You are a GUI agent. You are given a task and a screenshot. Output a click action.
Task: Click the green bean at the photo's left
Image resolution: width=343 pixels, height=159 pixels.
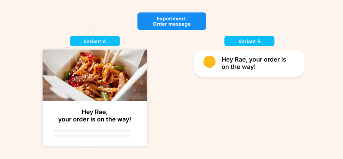coord(66,74)
